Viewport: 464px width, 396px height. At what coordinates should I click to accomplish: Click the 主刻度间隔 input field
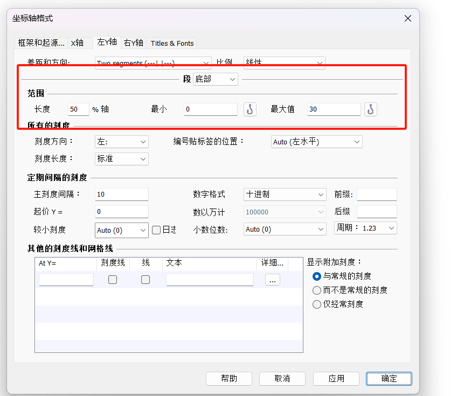click(x=121, y=194)
